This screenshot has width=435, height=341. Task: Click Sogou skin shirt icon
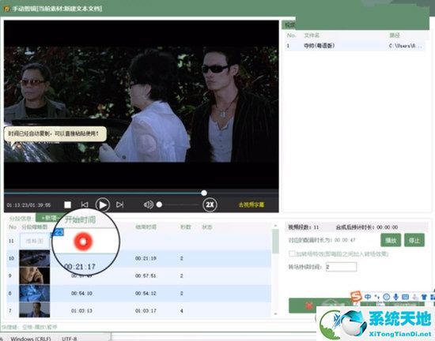pos(424,298)
